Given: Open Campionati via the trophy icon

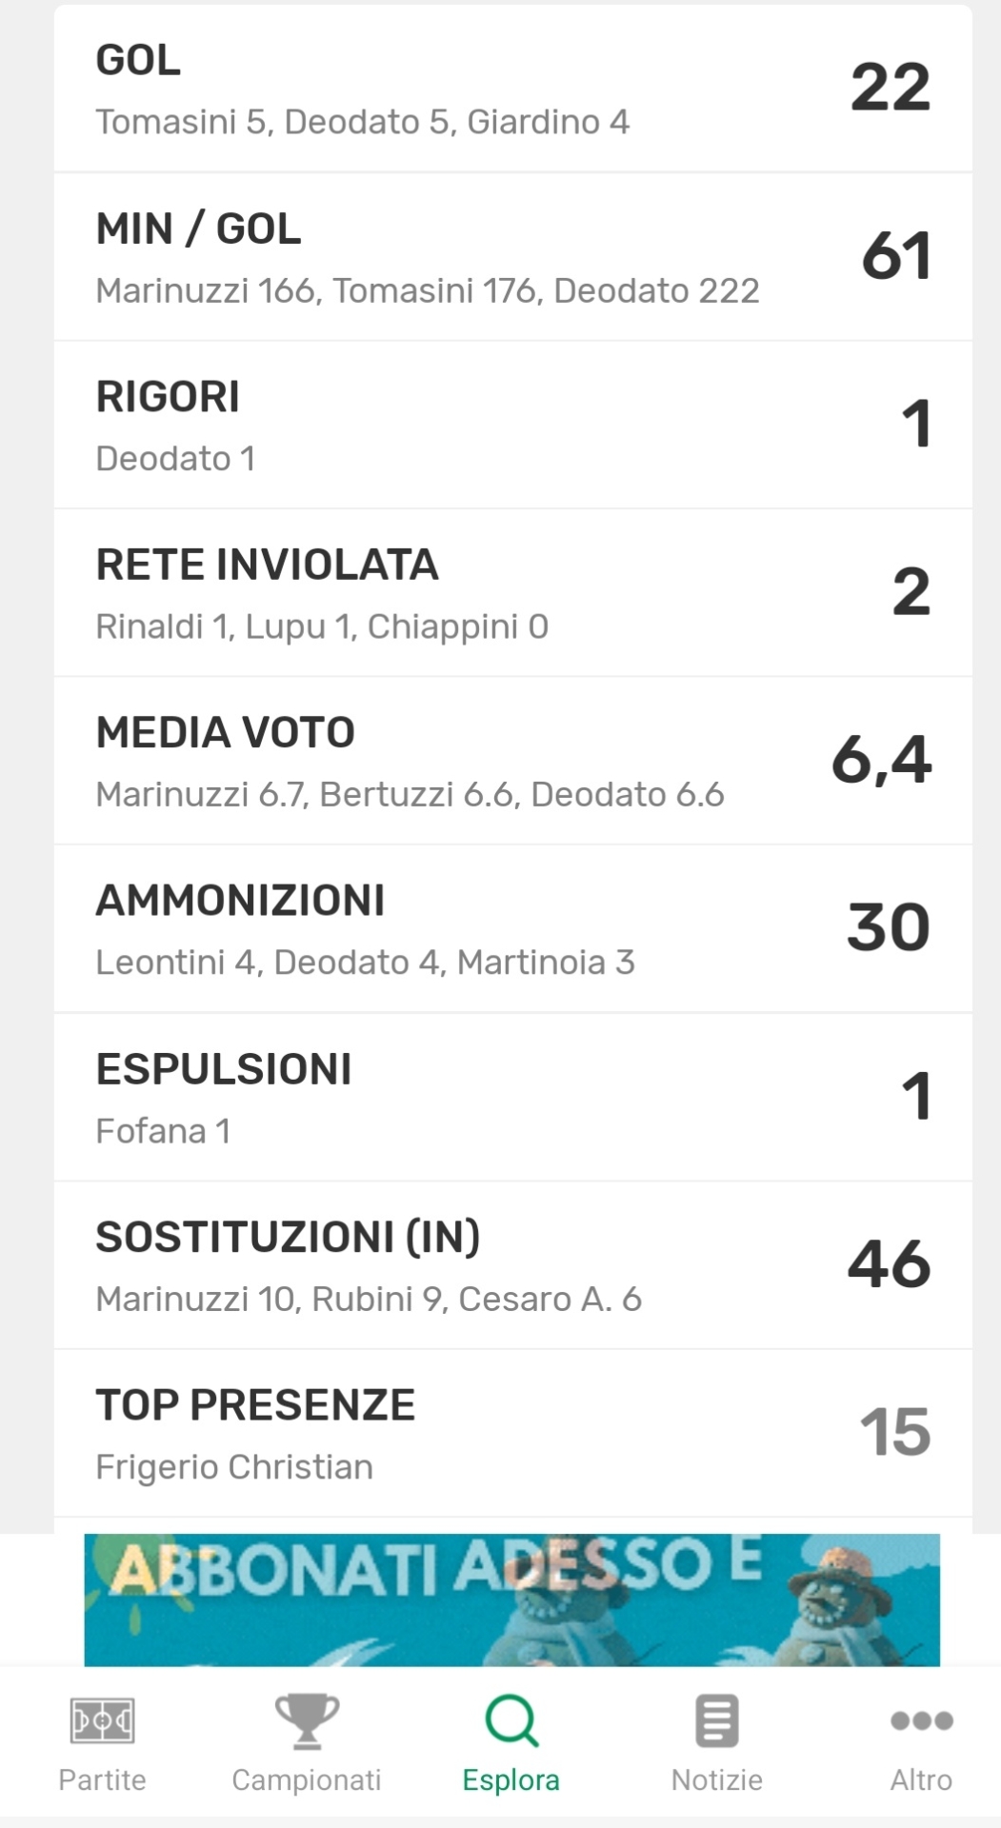Looking at the screenshot, I should (307, 1720).
